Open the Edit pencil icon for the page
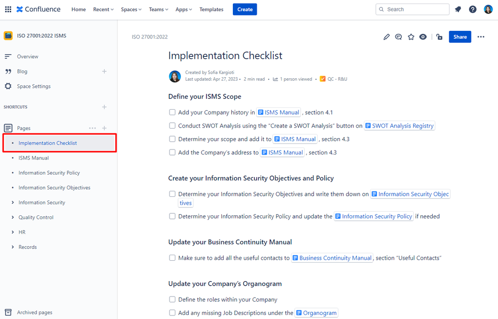 [386, 36]
